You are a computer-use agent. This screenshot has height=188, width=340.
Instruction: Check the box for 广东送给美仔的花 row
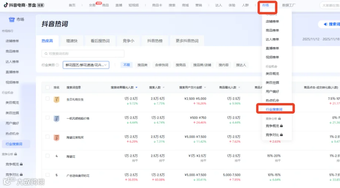[x=48, y=174]
